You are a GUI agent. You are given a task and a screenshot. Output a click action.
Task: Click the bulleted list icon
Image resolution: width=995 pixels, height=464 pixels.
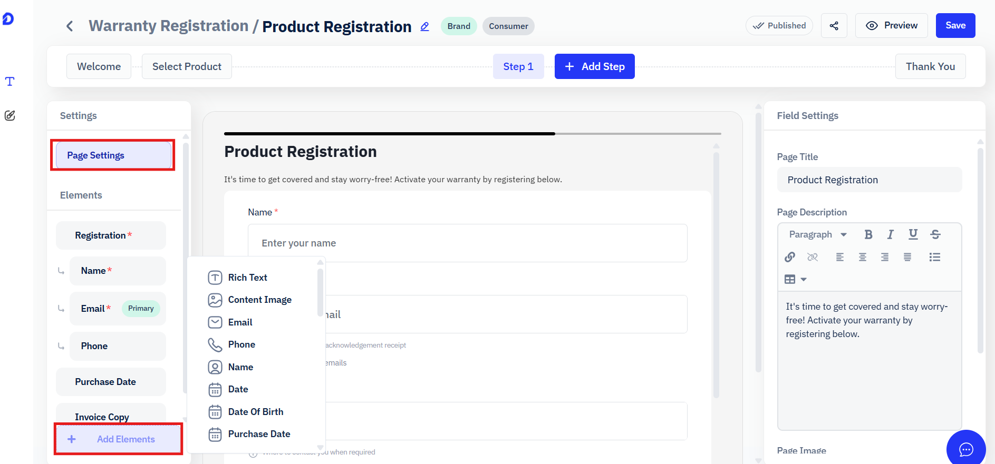(x=935, y=257)
